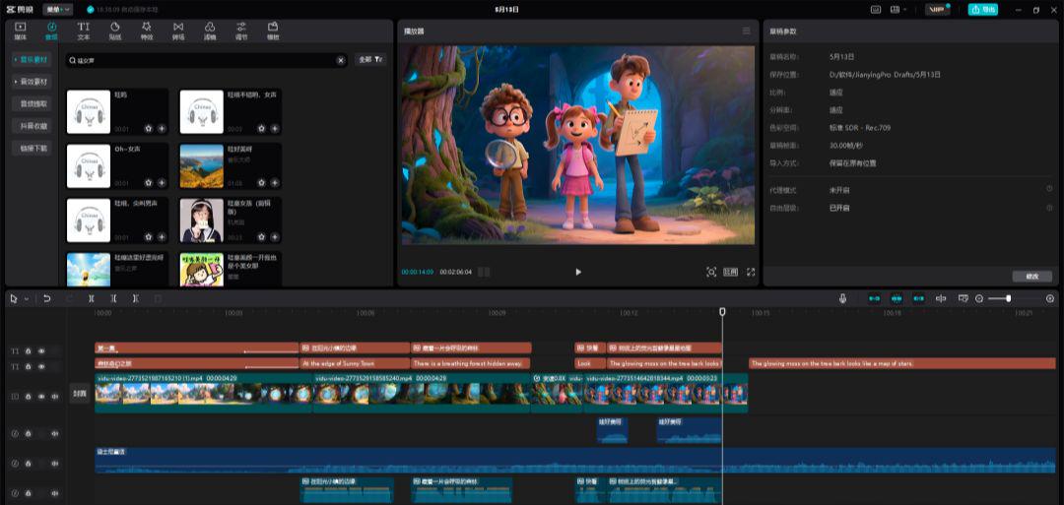Click the fullscreen icon in the player
Viewport: 1064px width, 505px height.
click(x=751, y=272)
